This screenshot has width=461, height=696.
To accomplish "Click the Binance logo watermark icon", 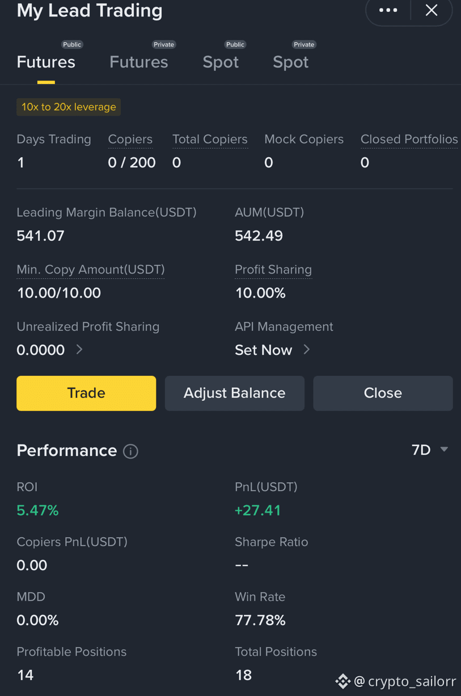I will tap(343, 681).
